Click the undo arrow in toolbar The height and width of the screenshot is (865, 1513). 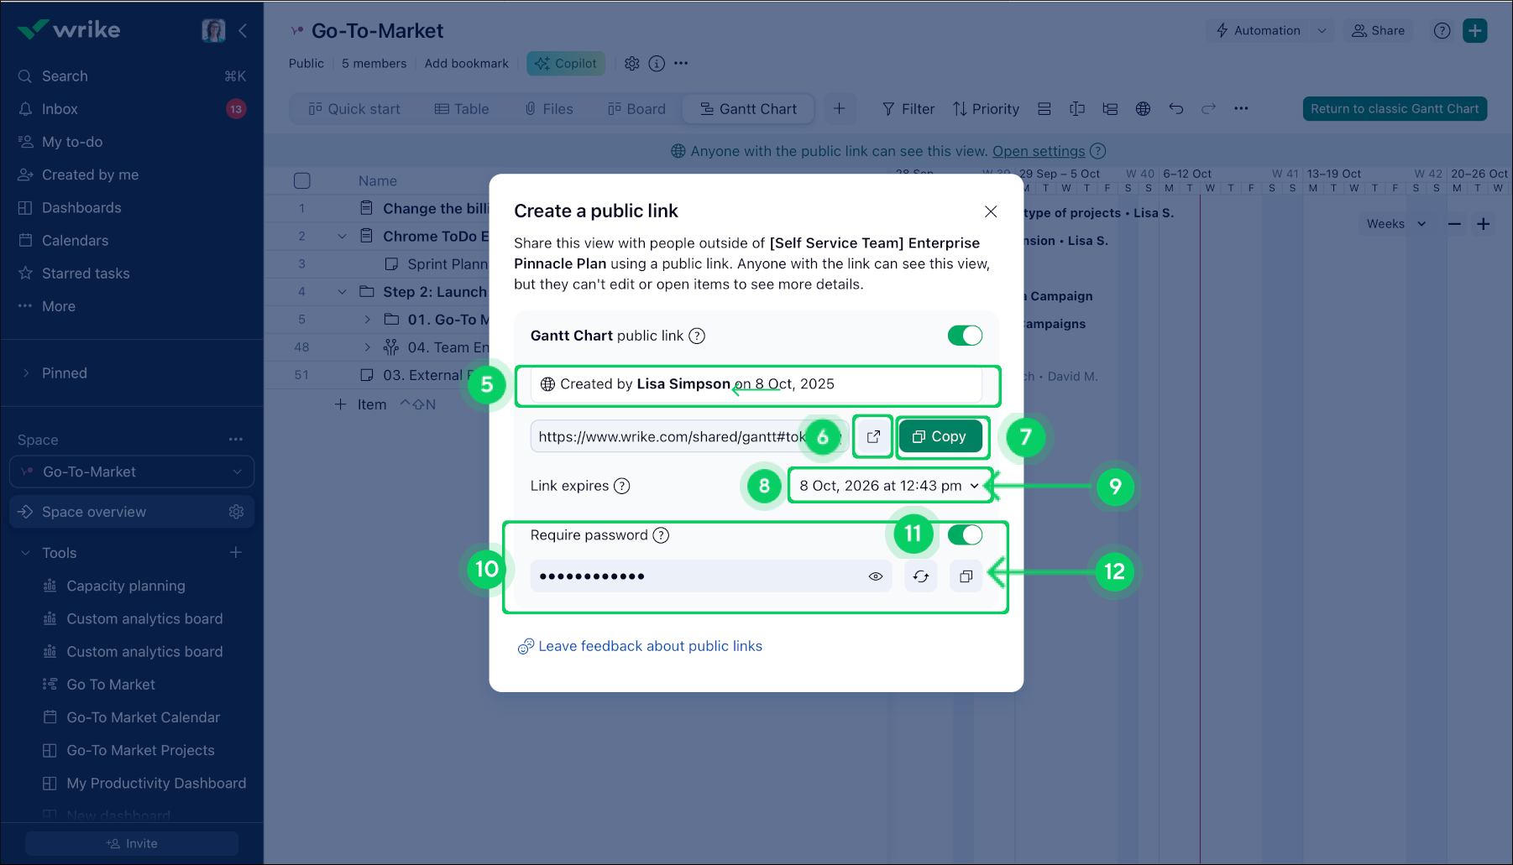point(1175,109)
